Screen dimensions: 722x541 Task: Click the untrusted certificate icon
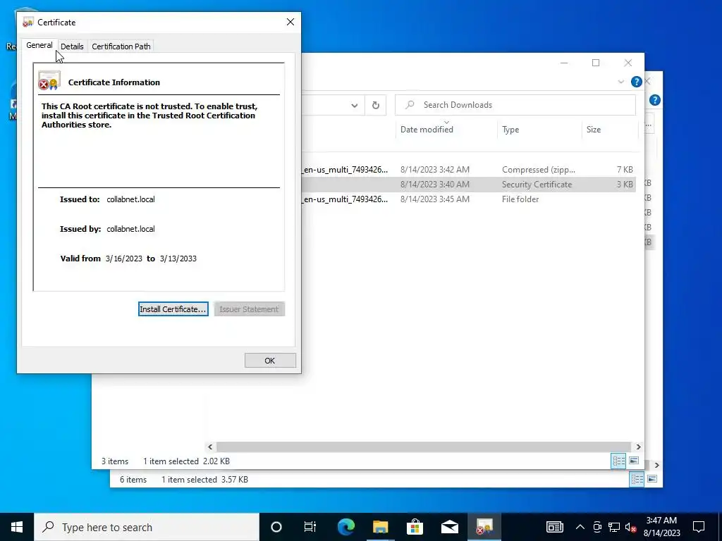pos(49,81)
